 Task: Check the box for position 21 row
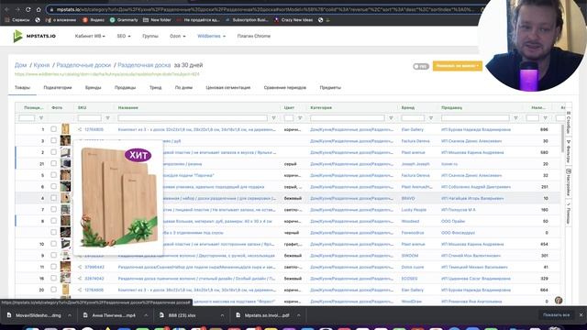tap(53, 163)
